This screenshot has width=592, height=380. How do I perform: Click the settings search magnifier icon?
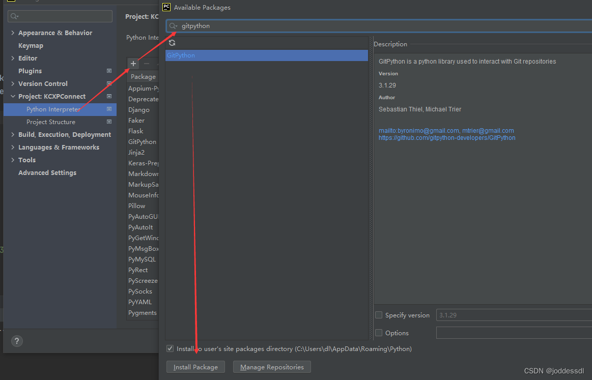point(14,16)
